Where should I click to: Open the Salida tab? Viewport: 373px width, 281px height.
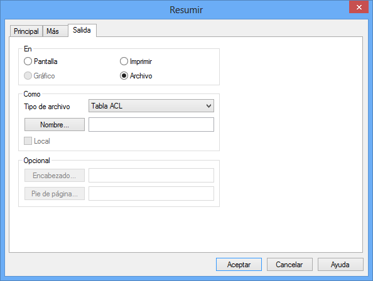(82, 30)
